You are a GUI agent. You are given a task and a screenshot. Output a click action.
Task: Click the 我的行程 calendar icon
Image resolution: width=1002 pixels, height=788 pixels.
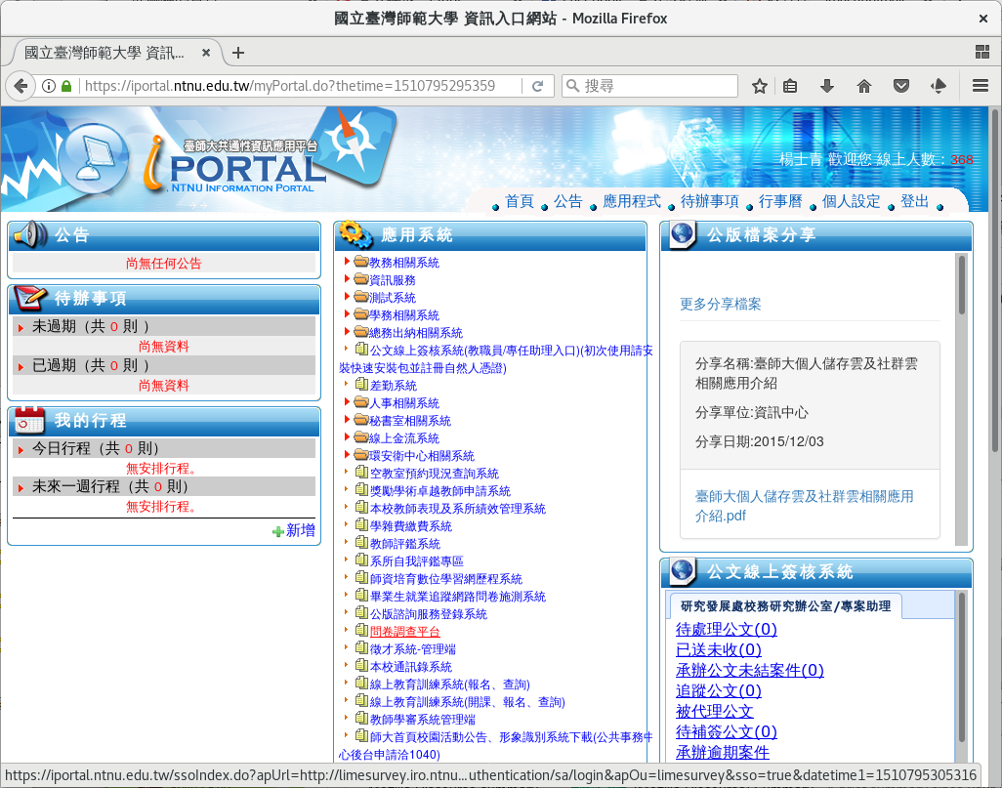tap(29, 419)
